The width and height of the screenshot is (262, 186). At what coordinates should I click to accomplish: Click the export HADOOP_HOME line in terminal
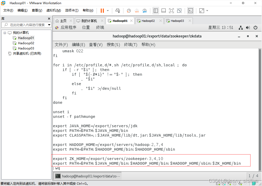108,145
